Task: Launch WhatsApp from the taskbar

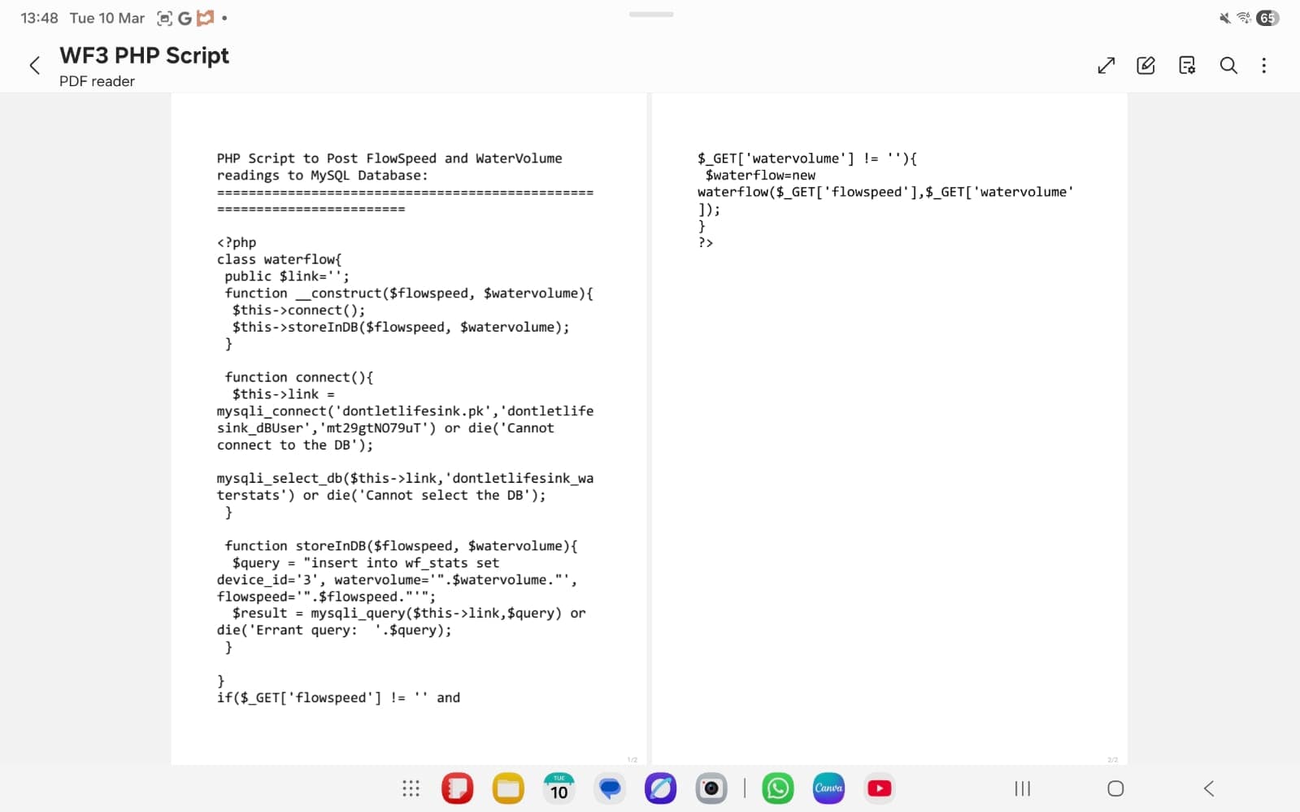Action: (778, 788)
